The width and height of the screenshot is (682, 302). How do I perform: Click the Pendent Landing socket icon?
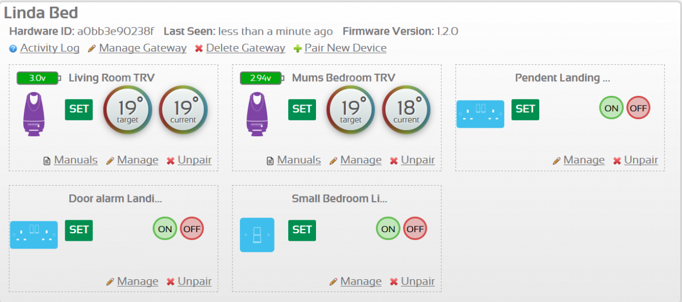[480, 114]
